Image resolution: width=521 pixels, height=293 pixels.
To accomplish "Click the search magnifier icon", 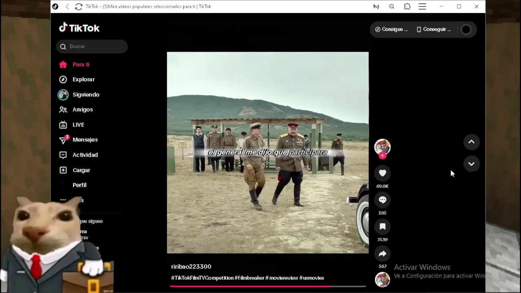I will [x=63, y=46].
